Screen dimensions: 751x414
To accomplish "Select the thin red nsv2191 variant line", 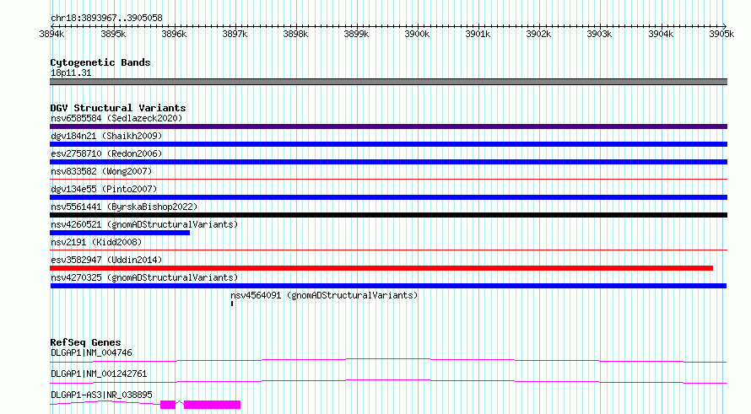I will (x=388, y=250).
